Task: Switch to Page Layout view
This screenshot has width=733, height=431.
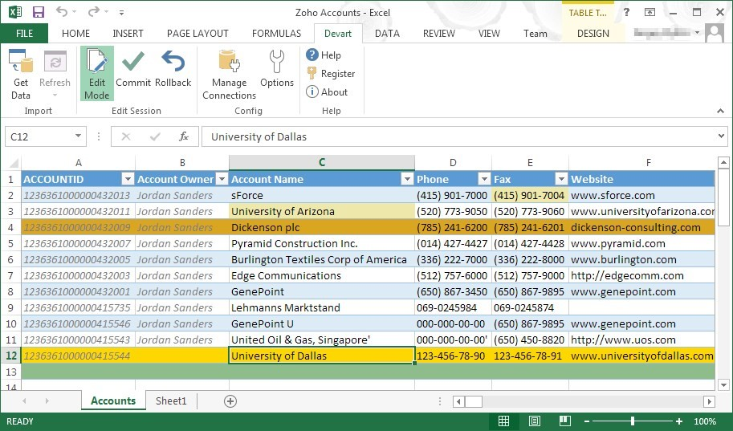Action: pos(535,421)
